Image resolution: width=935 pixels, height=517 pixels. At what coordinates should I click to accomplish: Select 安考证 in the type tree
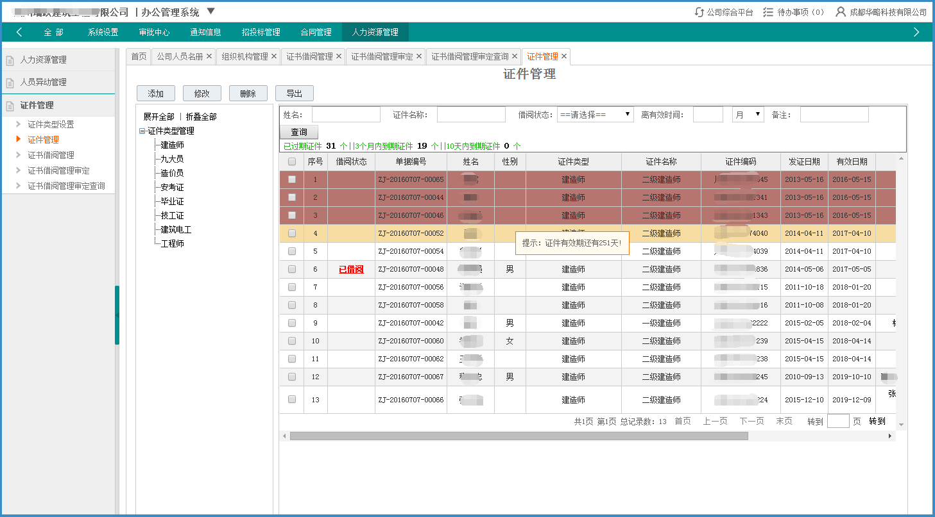tap(172, 187)
